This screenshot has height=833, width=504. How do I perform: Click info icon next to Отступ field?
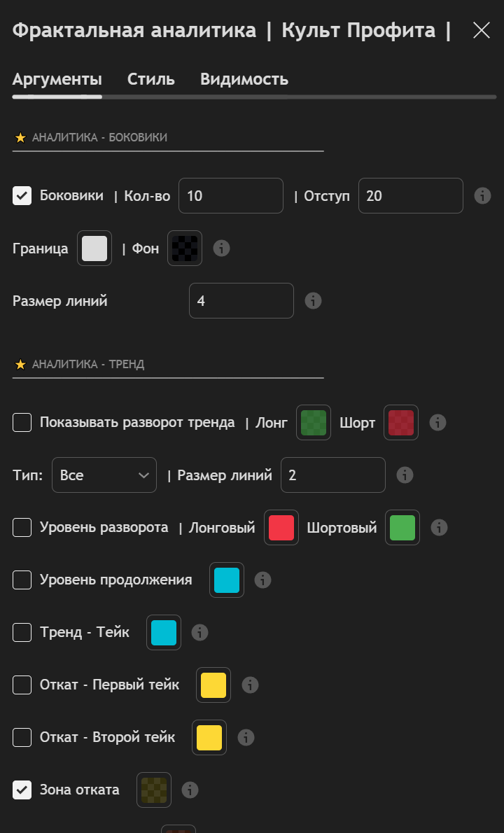point(482,196)
